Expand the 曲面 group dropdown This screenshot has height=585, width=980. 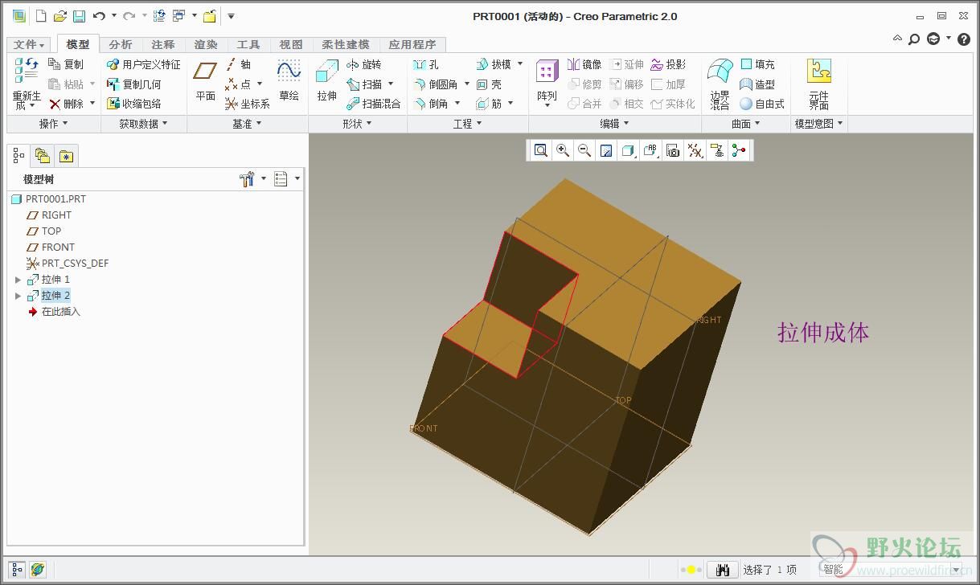point(746,124)
